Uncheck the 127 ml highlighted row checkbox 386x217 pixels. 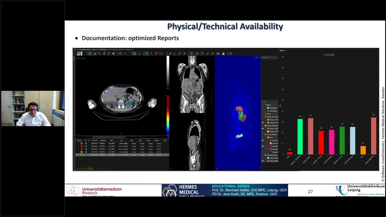click(x=86, y=155)
